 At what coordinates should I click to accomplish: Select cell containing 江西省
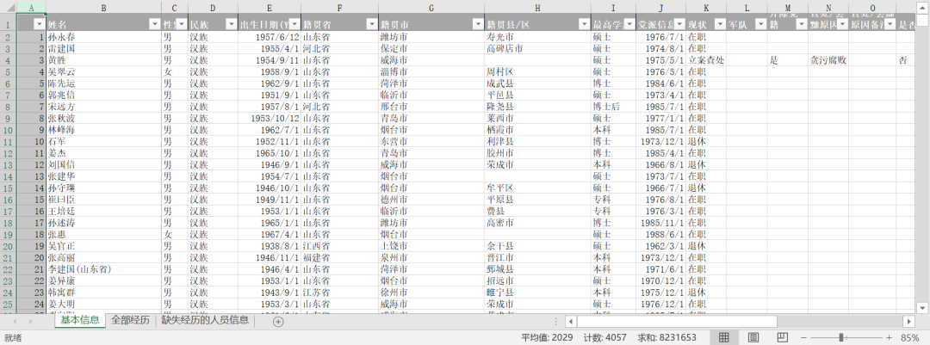(339, 246)
